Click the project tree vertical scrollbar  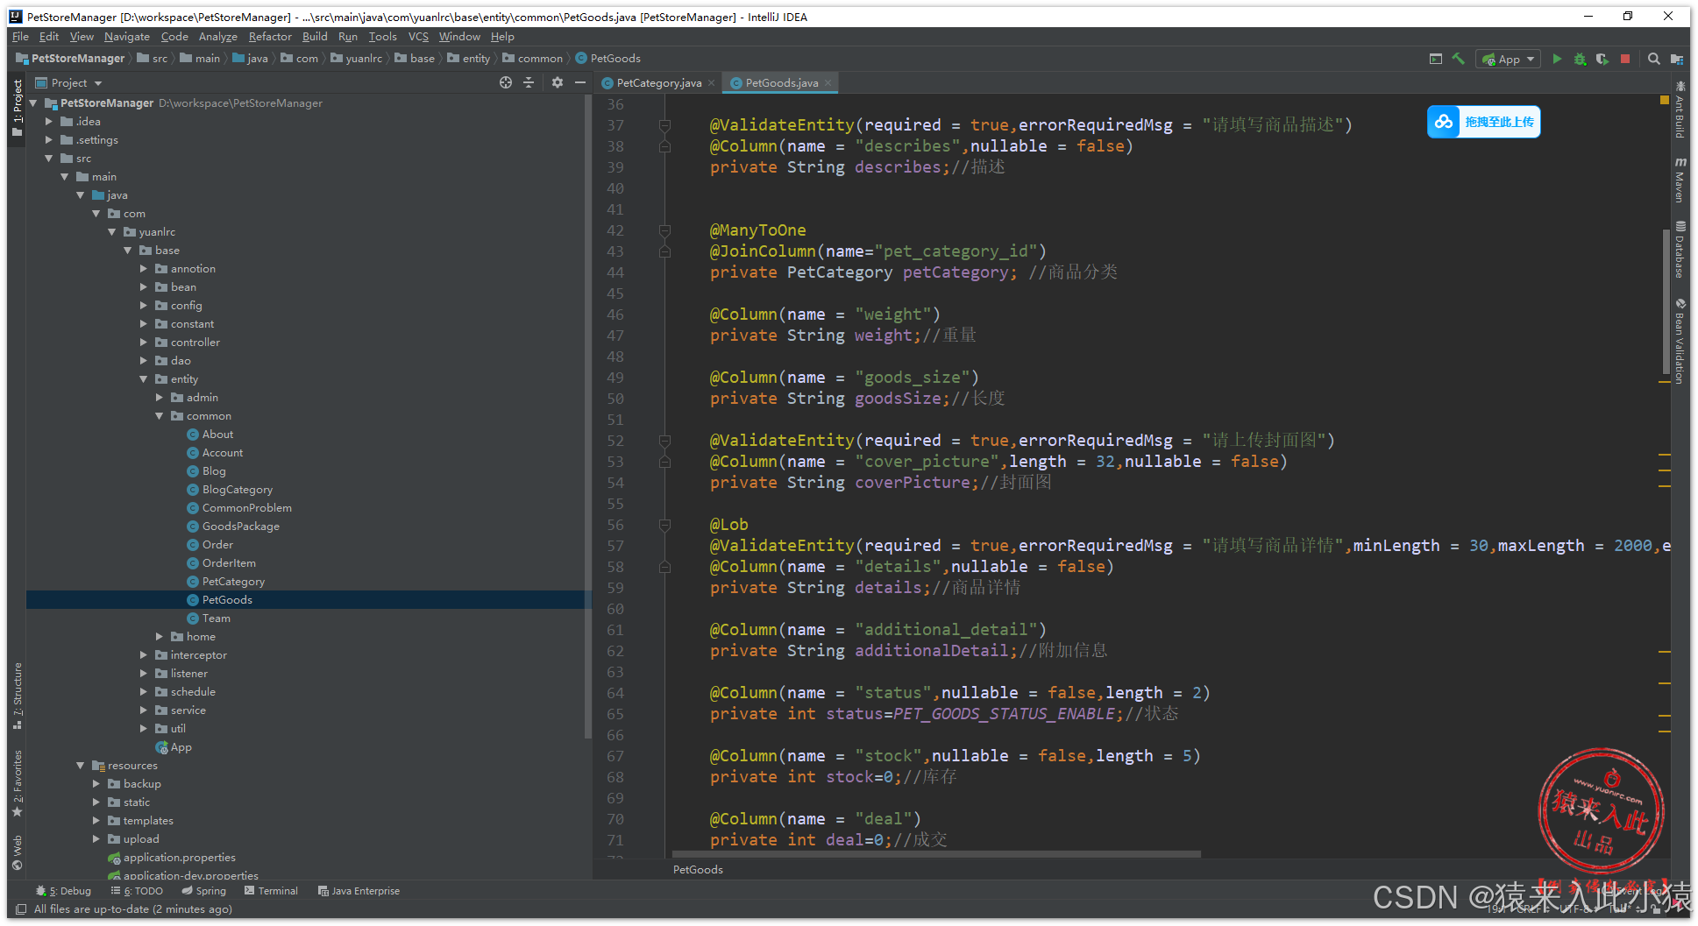point(588,416)
